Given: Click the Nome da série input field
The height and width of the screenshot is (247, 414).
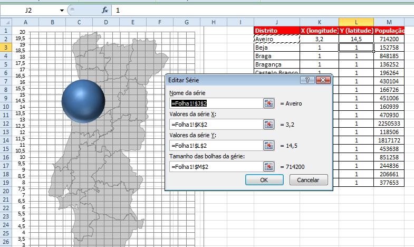Looking at the screenshot, I should tap(216, 103).
